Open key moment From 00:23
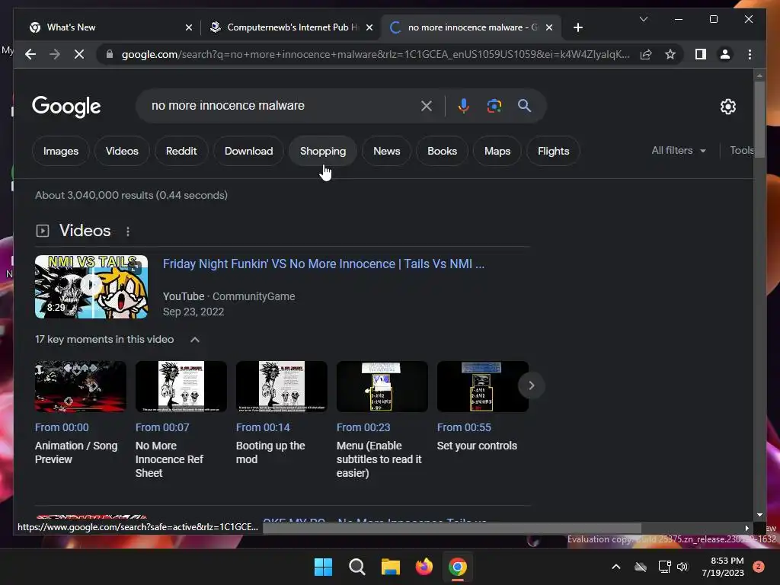 363,427
